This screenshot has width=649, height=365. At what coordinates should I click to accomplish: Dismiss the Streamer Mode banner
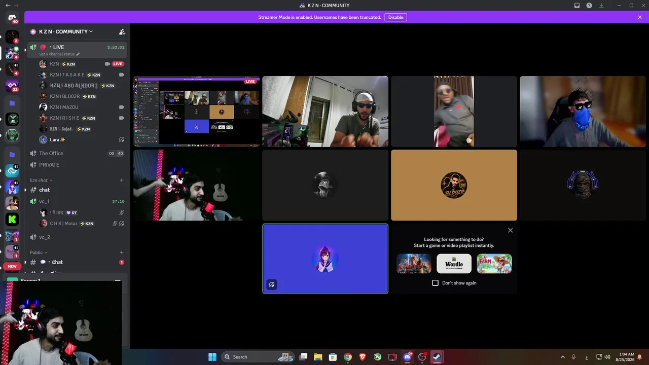click(x=640, y=17)
